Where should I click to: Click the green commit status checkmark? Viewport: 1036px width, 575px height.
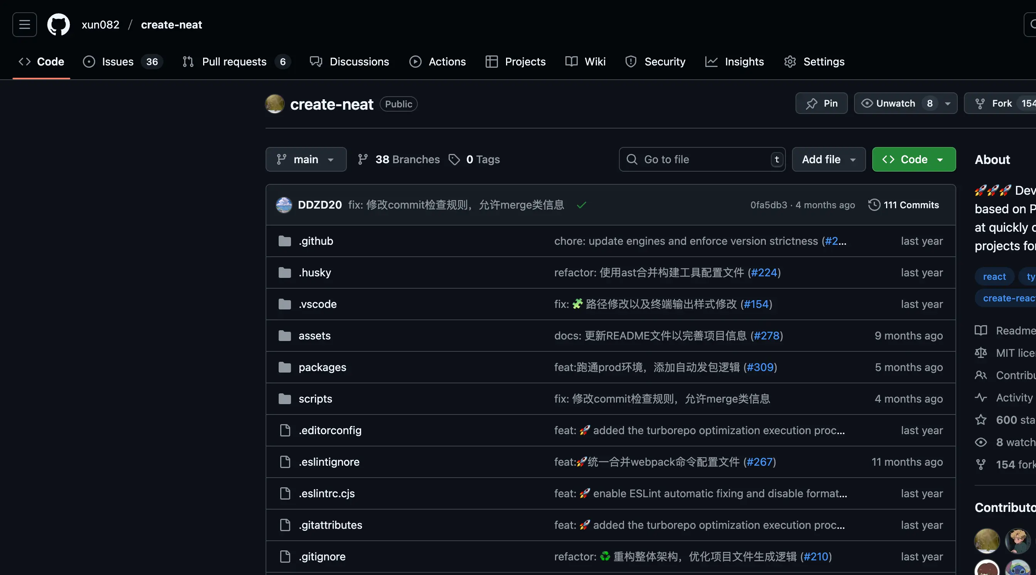pyautogui.click(x=581, y=205)
